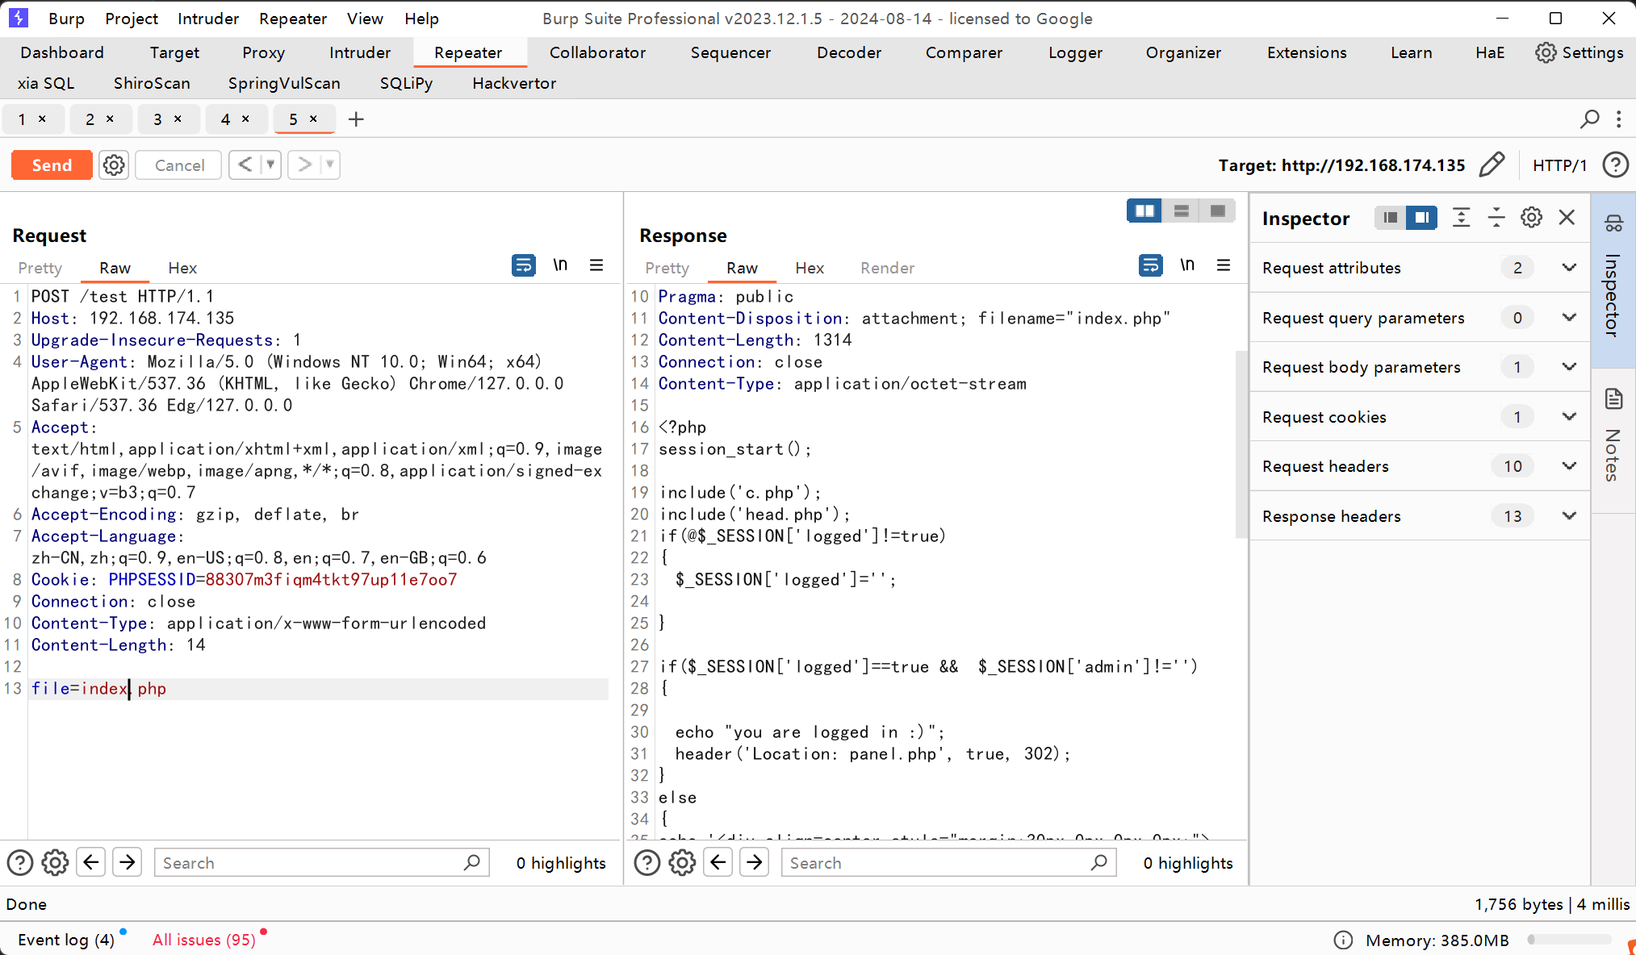This screenshot has width=1636, height=955.
Task: Open request send options gear
Action: pos(114,165)
